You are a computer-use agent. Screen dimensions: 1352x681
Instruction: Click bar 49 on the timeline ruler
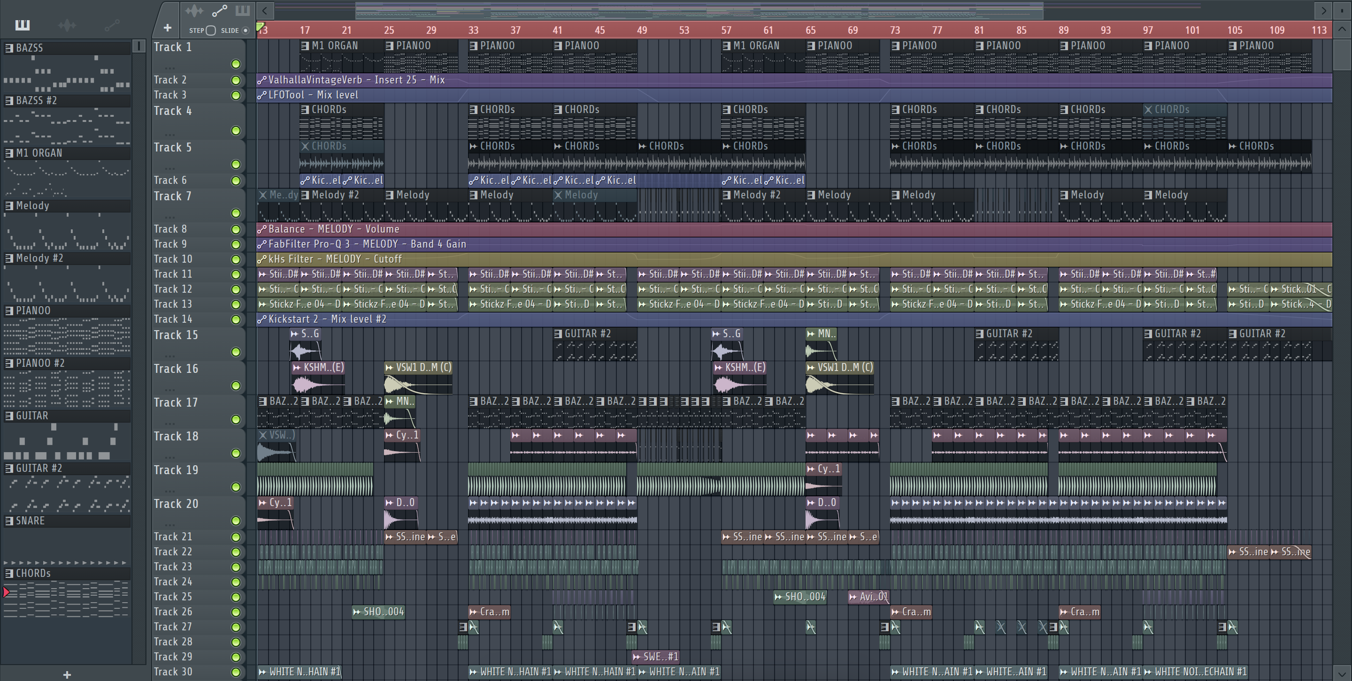click(x=642, y=30)
